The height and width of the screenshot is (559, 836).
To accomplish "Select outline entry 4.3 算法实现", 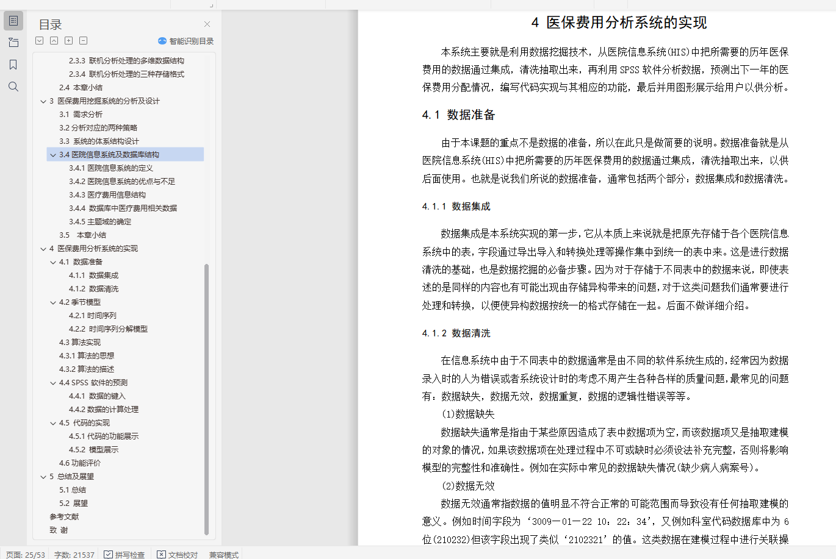I will point(80,343).
